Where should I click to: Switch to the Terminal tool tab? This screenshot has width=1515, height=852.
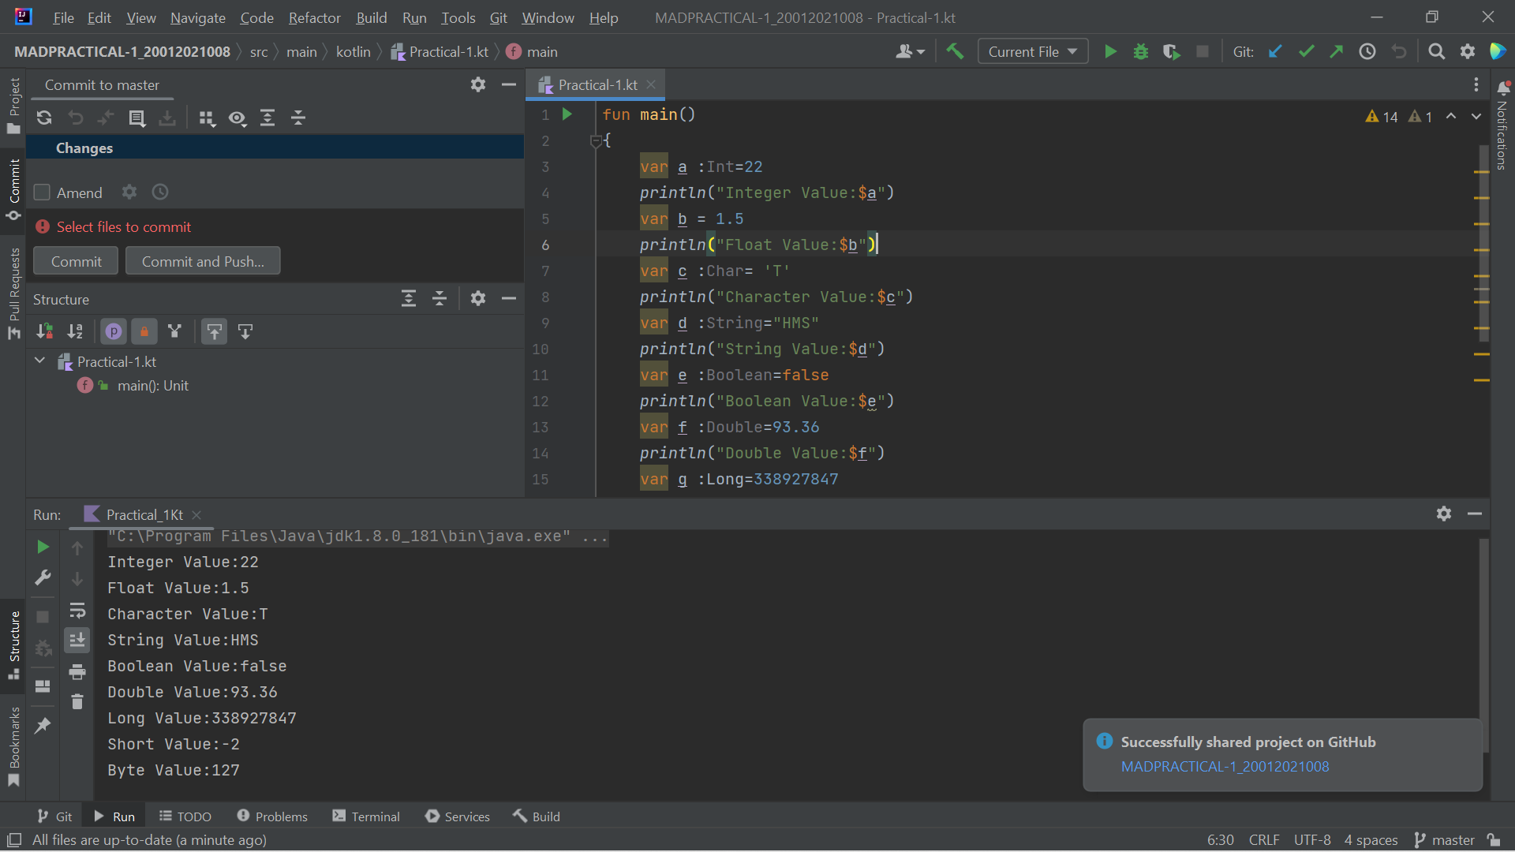[366, 816]
